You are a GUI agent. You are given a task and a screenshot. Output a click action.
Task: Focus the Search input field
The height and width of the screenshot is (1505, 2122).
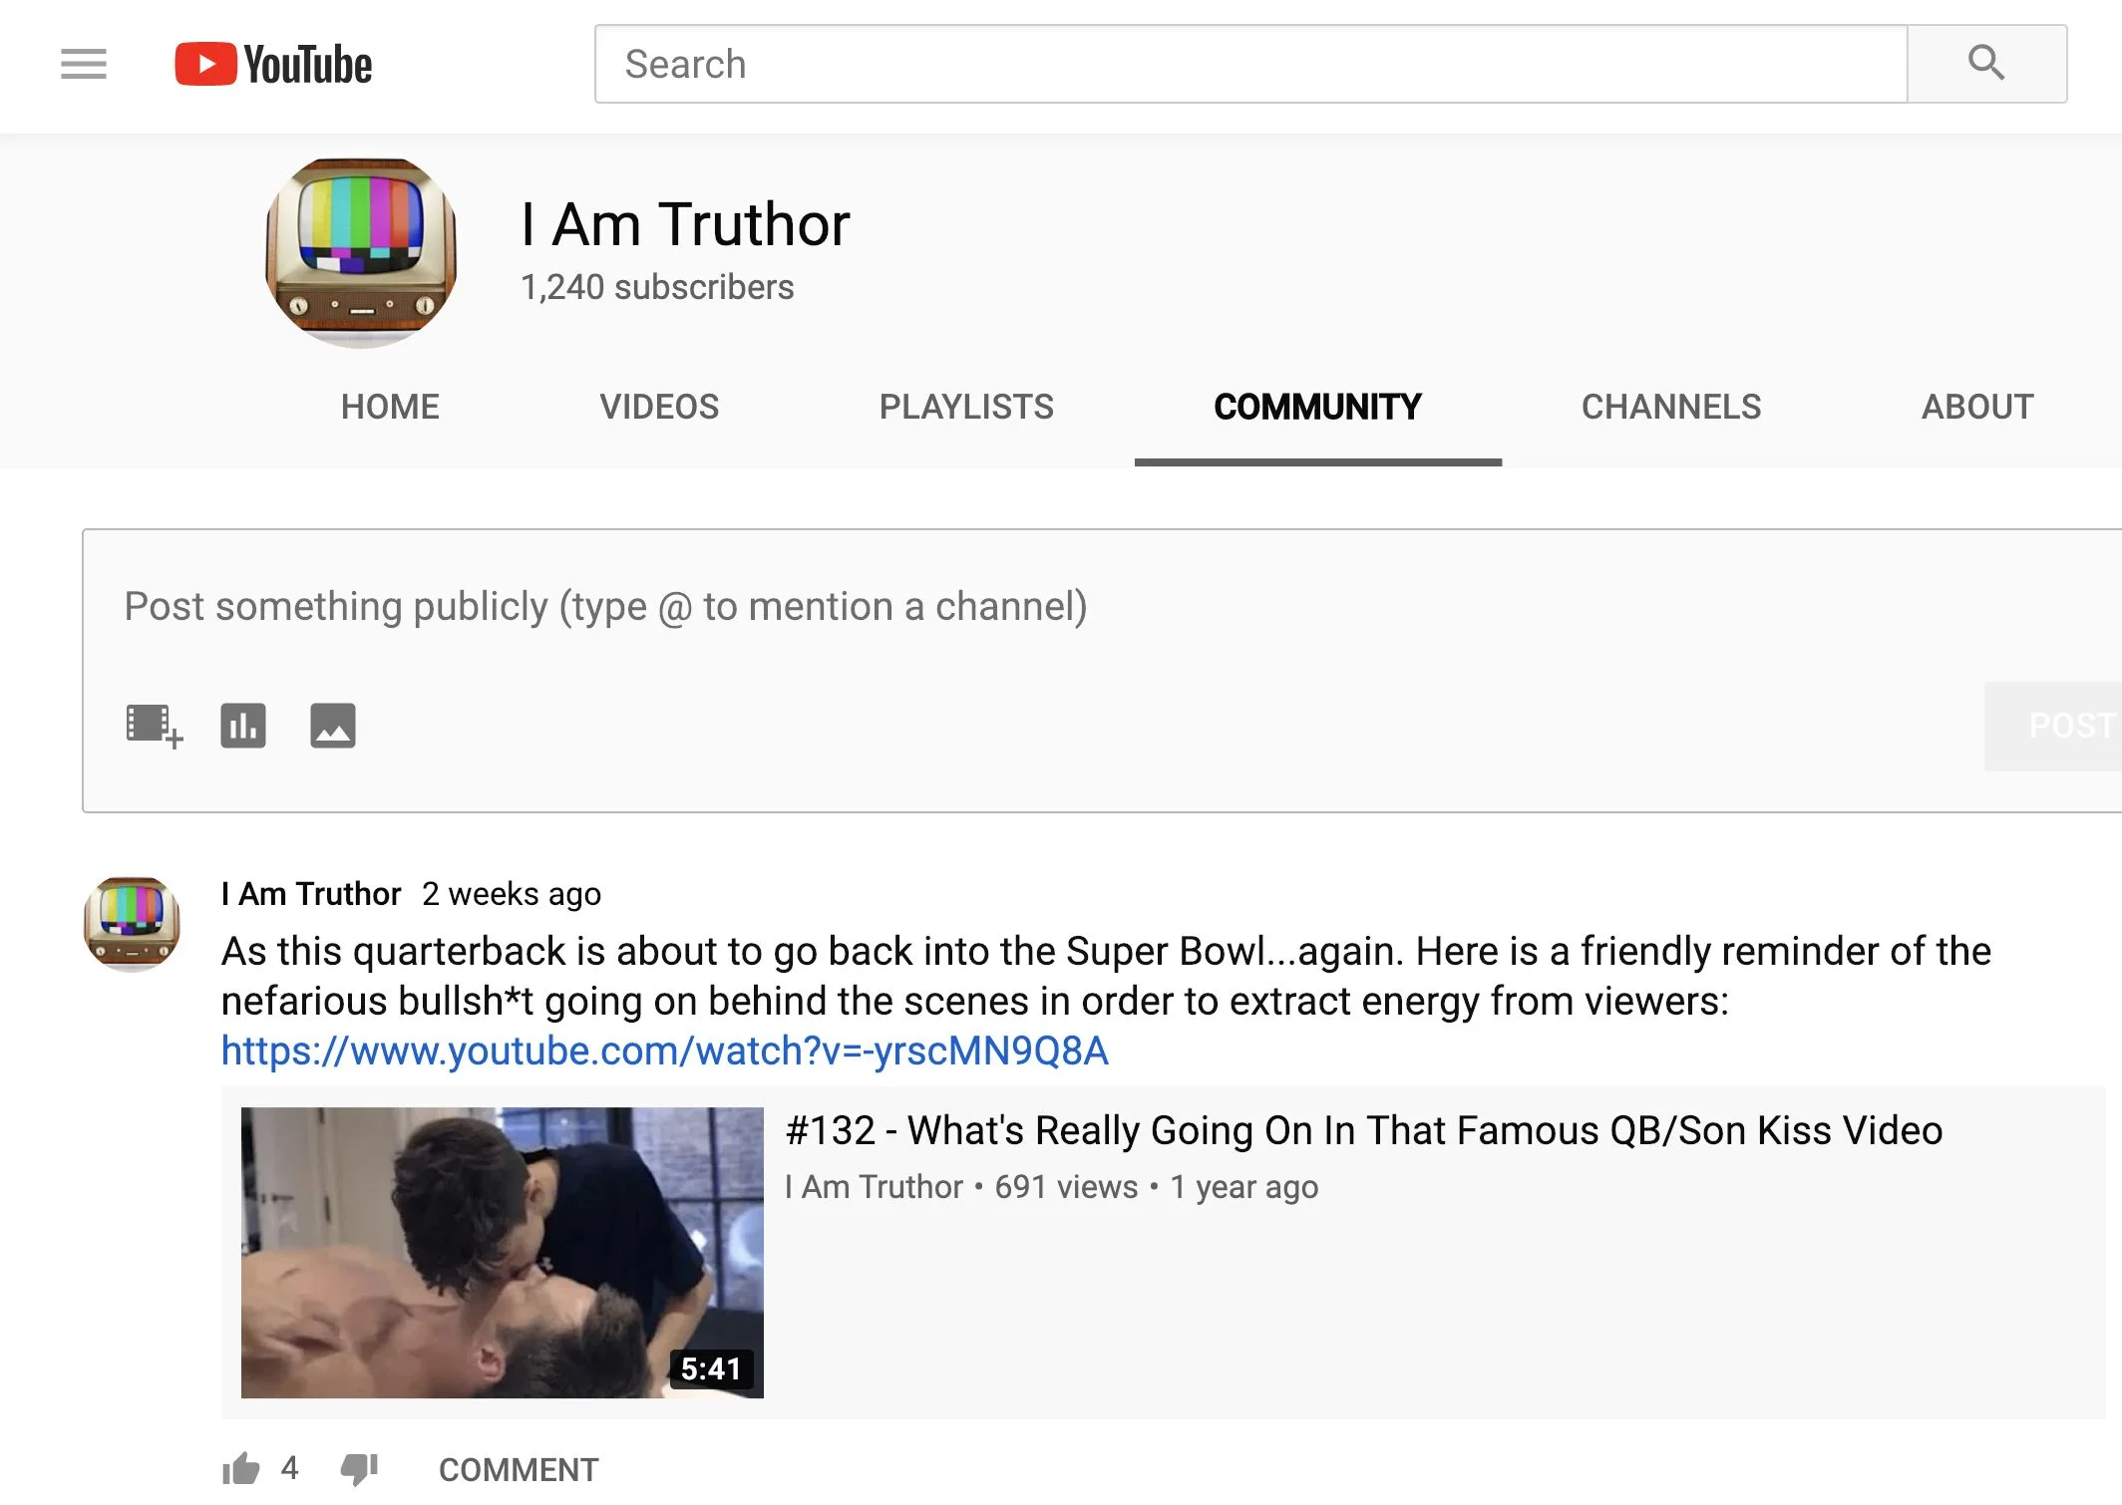[1251, 64]
